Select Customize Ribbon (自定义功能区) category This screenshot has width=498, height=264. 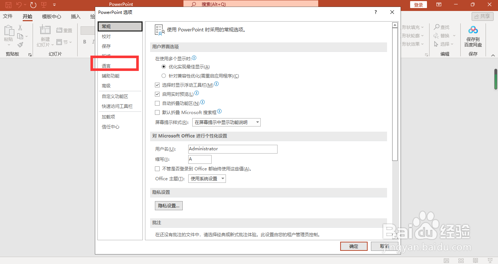[x=120, y=97]
